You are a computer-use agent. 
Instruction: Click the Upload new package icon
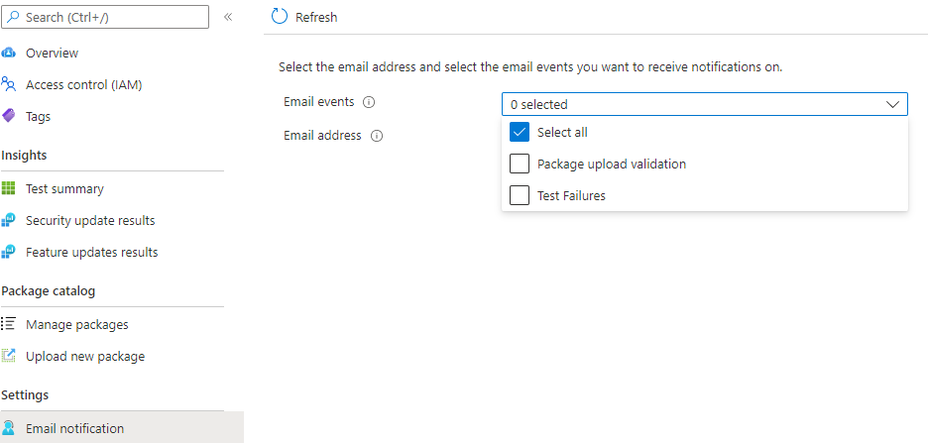[x=9, y=356]
